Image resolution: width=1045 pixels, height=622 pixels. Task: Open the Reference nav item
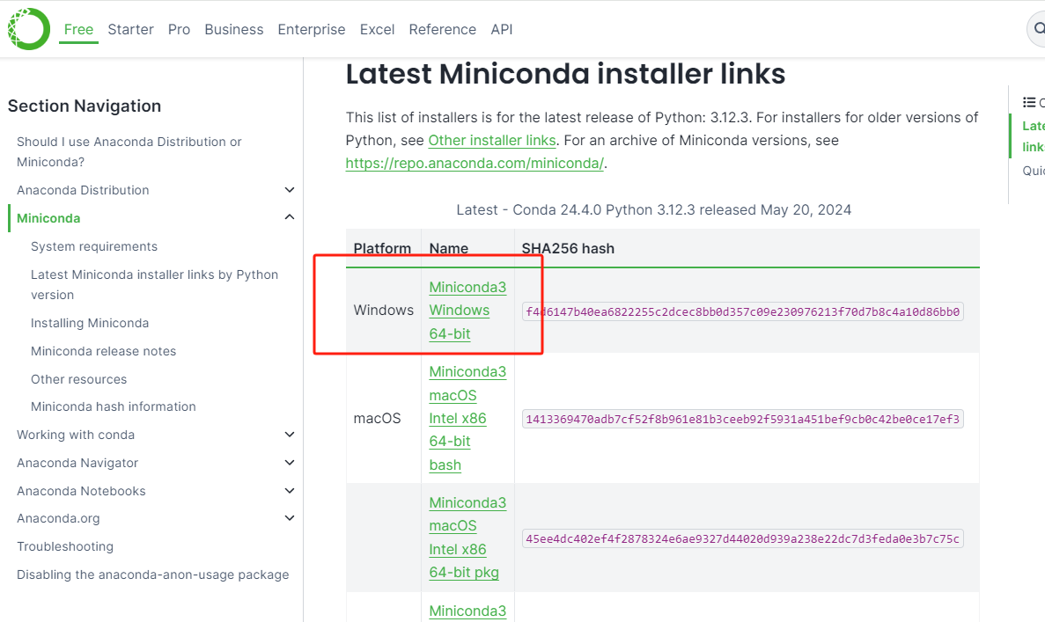click(442, 29)
